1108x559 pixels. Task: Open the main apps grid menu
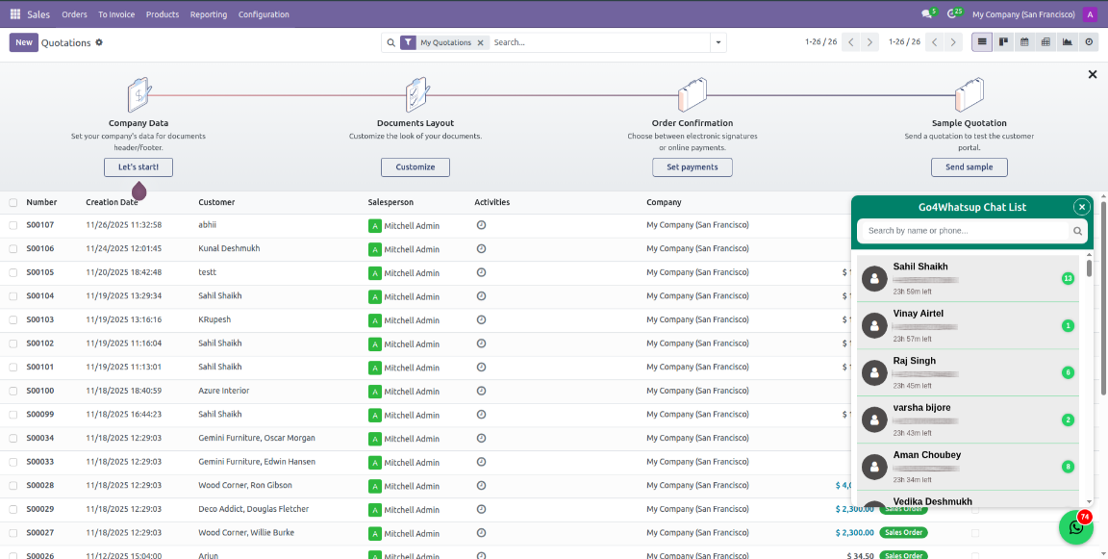pyautogui.click(x=14, y=14)
